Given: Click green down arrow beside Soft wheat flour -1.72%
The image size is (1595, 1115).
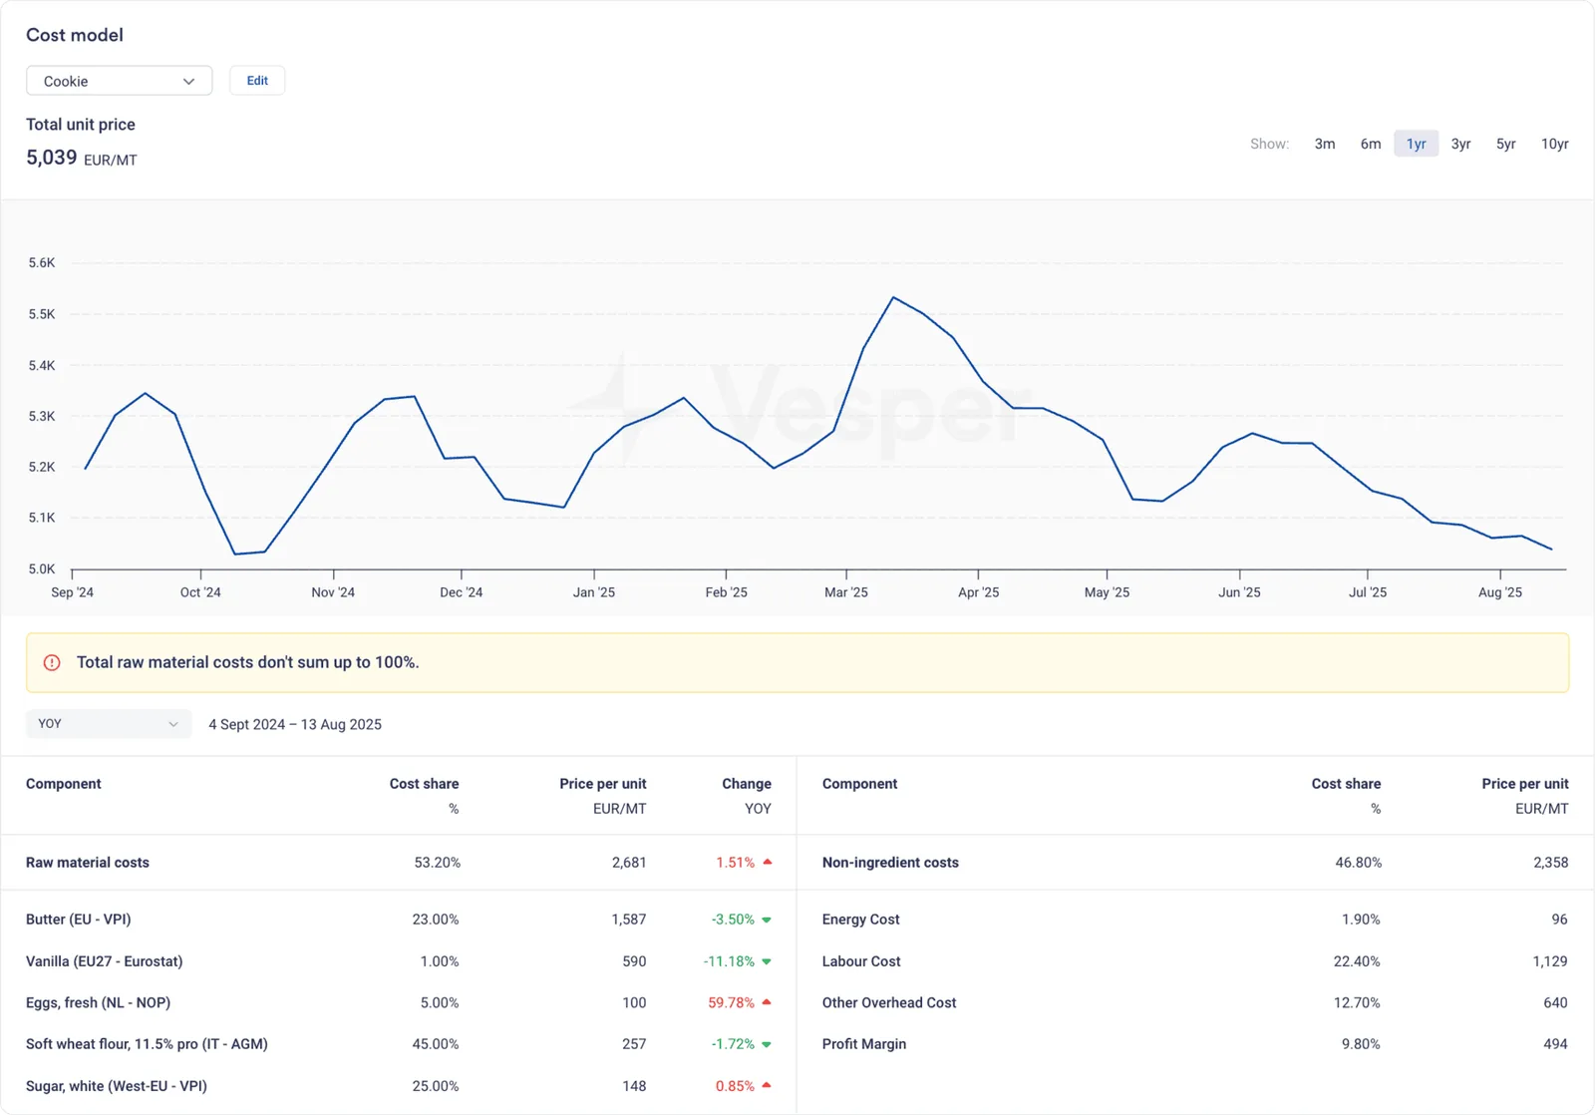Looking at the screenshot, I should point(767,1044).
